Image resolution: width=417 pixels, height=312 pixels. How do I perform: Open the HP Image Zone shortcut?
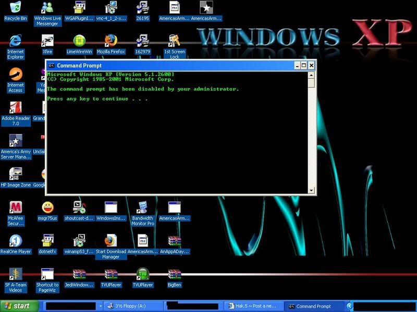coord(16,178)
